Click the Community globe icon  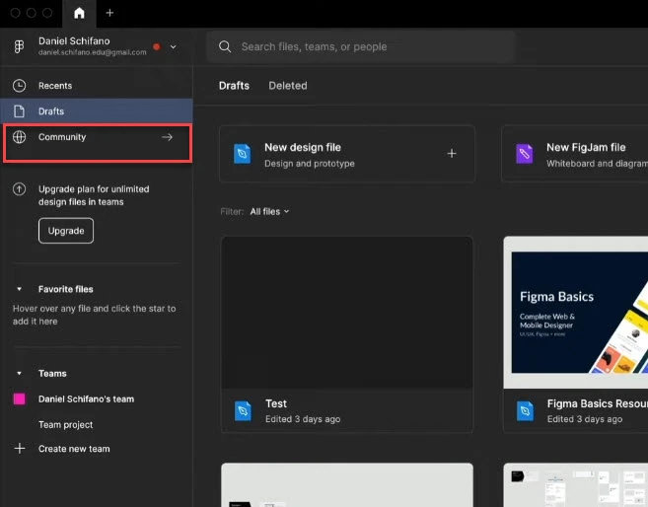(x=19, y=137)
